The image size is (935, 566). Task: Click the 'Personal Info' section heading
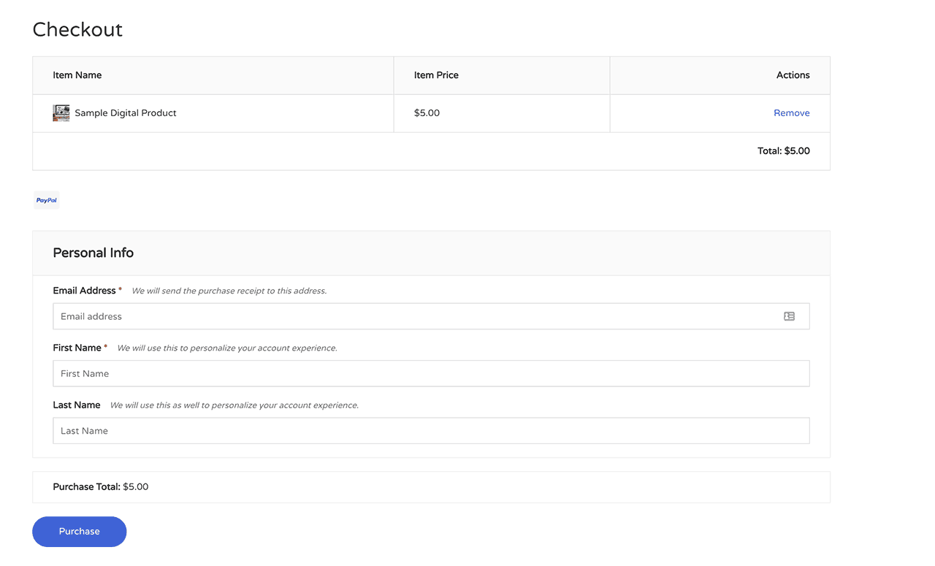[x=93, y=253]
